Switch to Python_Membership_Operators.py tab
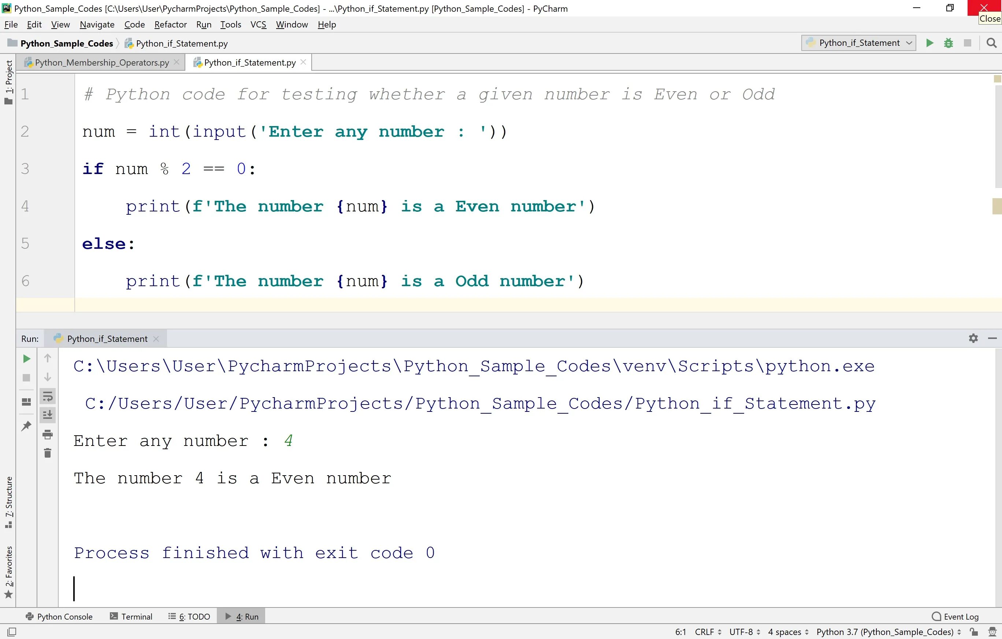 pyautogui.click(x=102, y=62)
